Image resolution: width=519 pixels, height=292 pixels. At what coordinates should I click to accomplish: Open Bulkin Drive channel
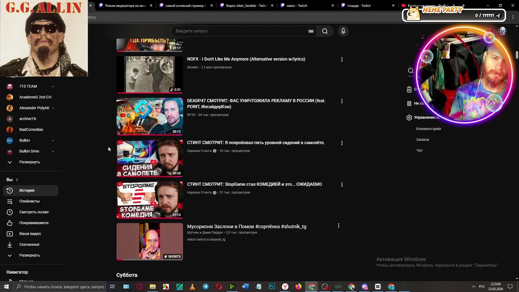(31, 151)
